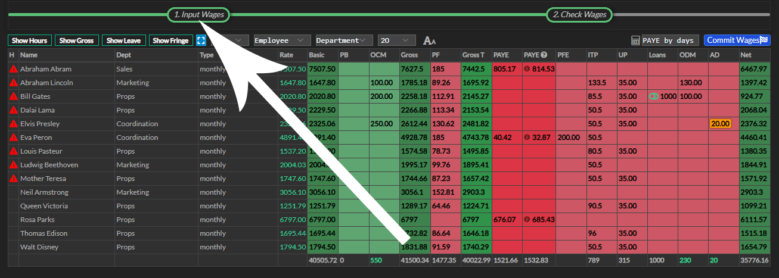The image size is (779, 278).
Task: Click the calculator icon beside PAYE by days
Action: click(x=636, y=40)
